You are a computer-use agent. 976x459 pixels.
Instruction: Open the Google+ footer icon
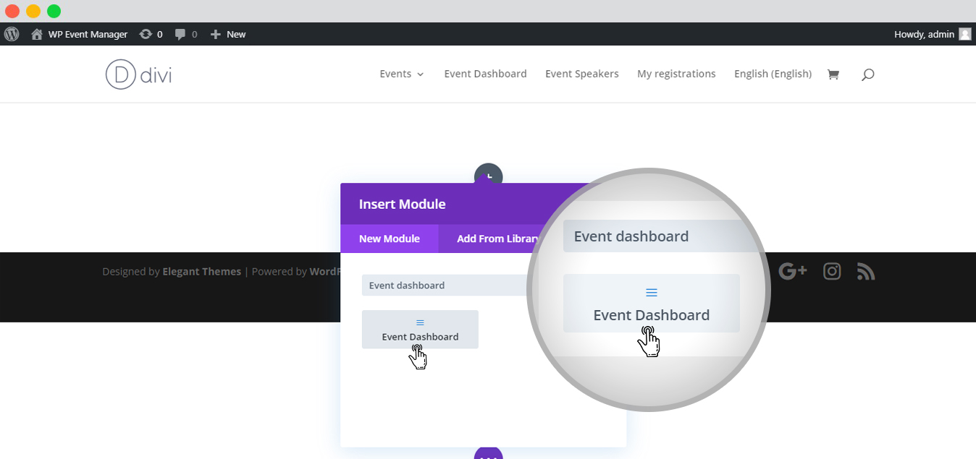click(x=792, y=271)
